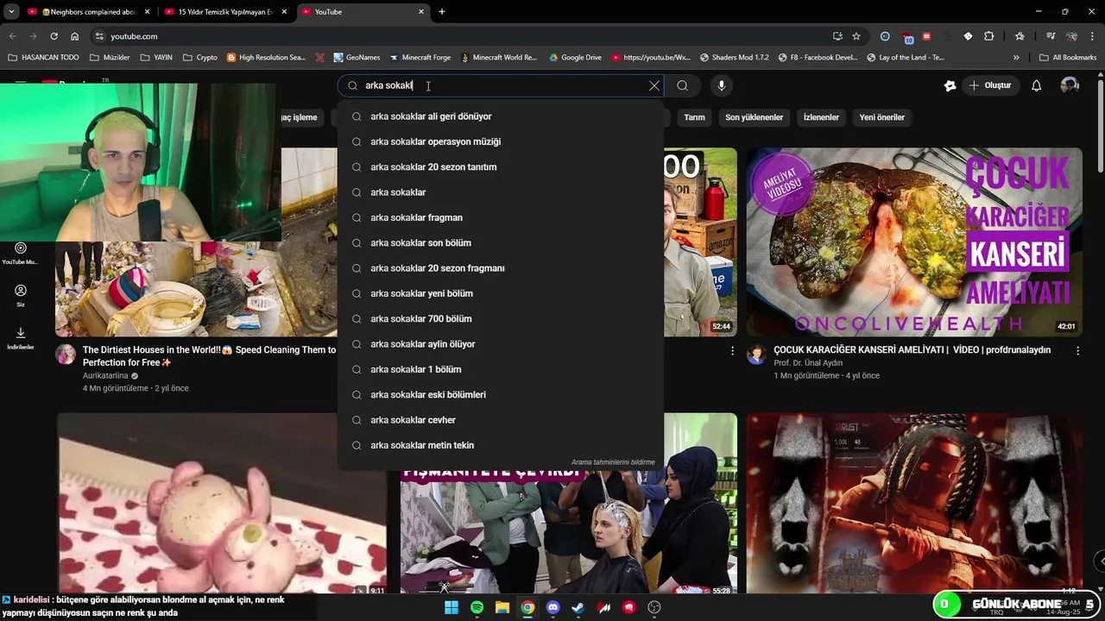Image resolution: width=1105 pixels, height=621 pixels.
Task: Open YouTube Music sidebar item
Action: pyautogui.click(x=21, y=253)
